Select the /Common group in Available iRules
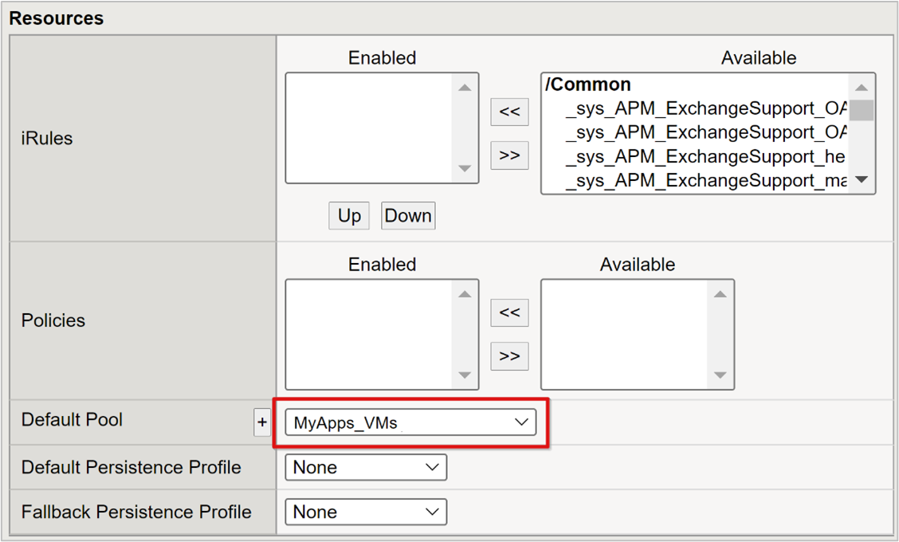899x542 pixels. pyautogui.click(x=587, y=84)
